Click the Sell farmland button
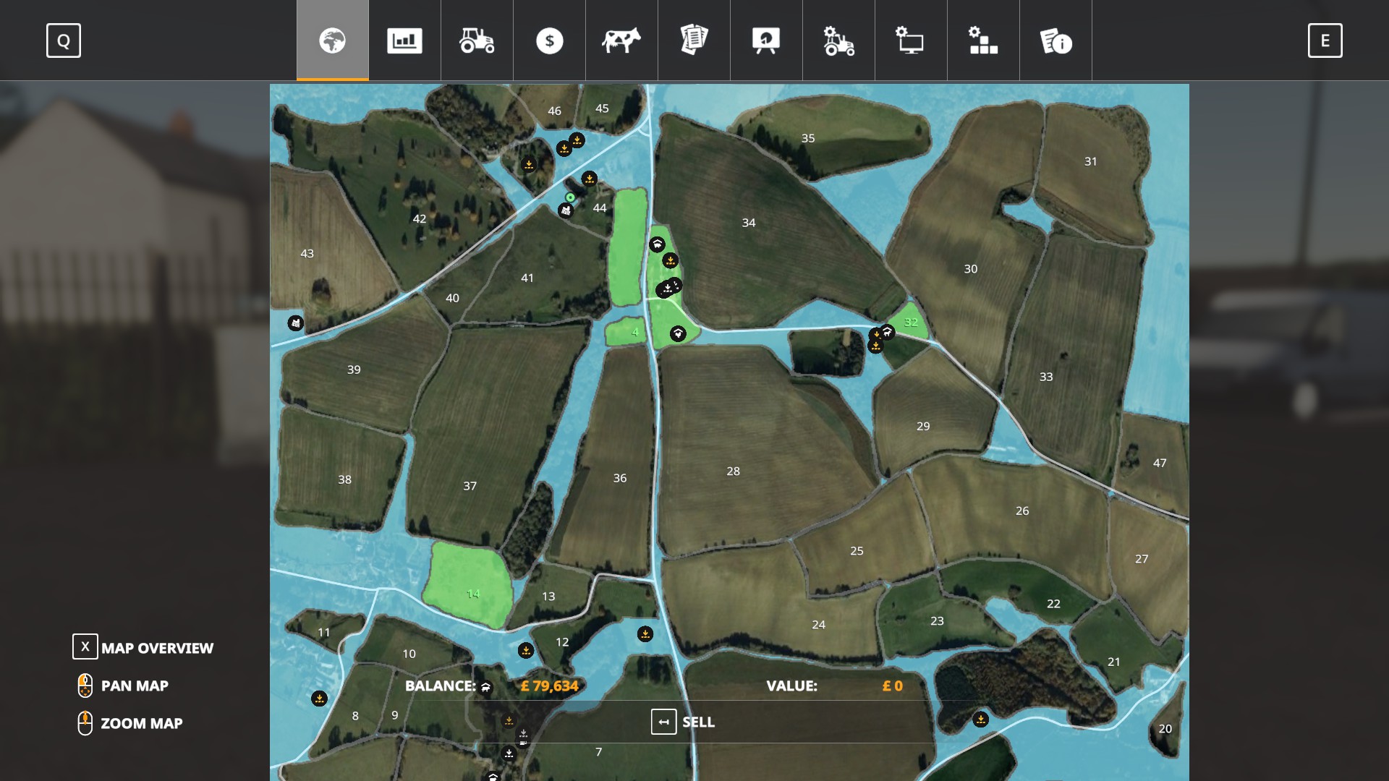 (x=683, y=722)
